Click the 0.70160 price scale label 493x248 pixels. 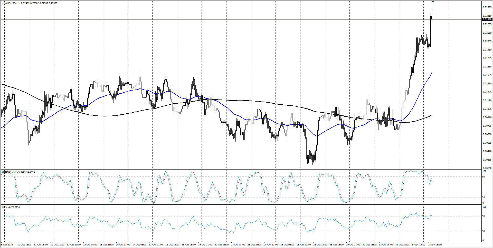point(487,168)
